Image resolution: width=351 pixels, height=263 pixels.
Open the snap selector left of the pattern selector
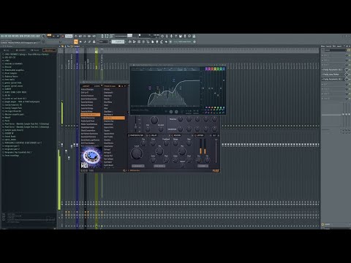point(103,42)
